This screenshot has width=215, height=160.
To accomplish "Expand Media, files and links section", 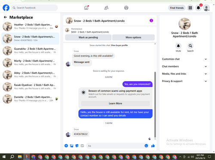I will pos(184,74).
